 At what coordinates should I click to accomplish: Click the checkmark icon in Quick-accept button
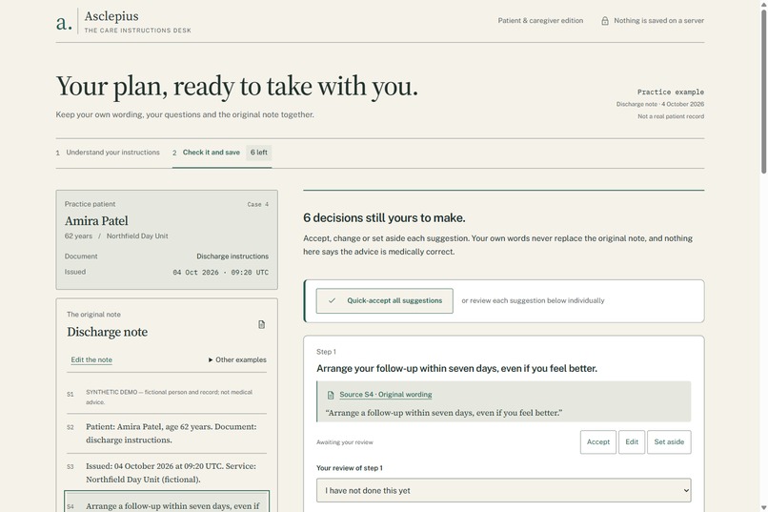coord(333,301)
